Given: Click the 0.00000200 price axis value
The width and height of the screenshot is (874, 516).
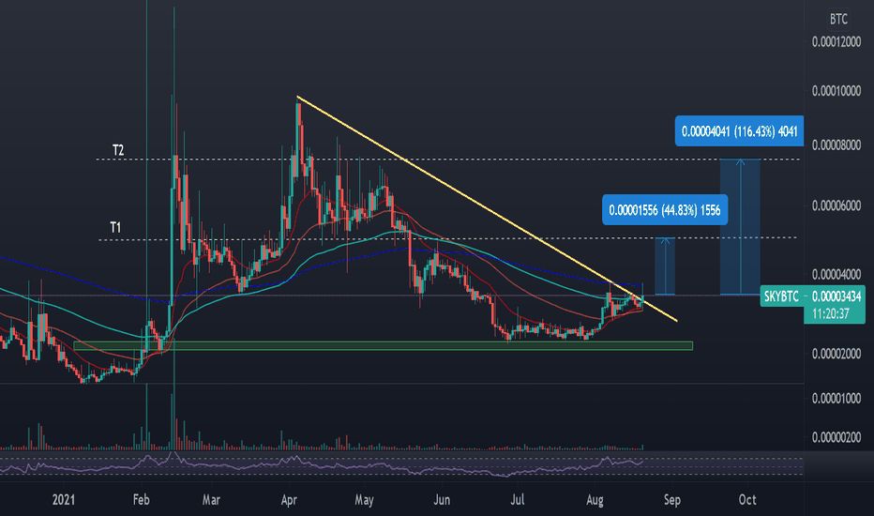Looking at the screenshot, I should [836, 437].
